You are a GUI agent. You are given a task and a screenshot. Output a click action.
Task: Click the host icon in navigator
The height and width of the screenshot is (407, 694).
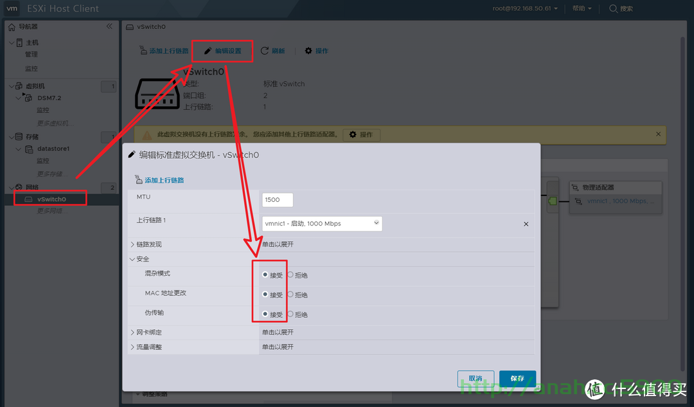click(x=19, y=42)
